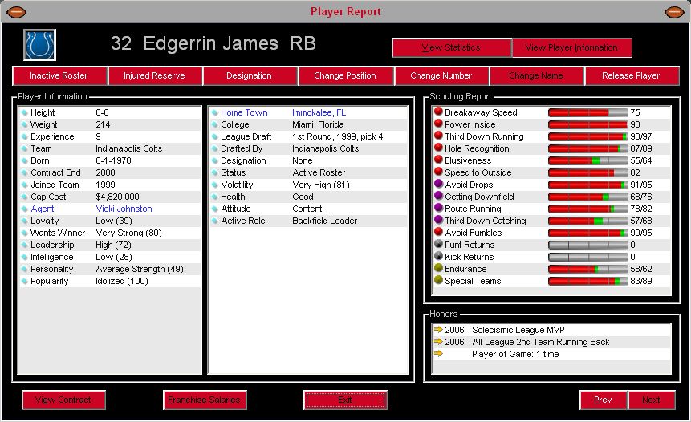The height and width of the screenshot is (422, 691).
Task: Click the football icon in top-left corner
Action: click(x=15, y=12)
